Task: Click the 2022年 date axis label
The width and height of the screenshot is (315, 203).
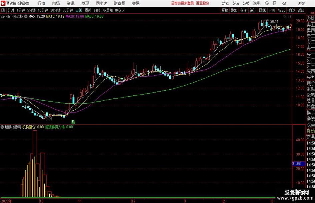Action: pos(6,201)
